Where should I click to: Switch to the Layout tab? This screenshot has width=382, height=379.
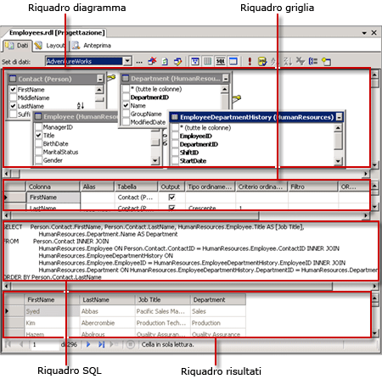click(x=50, y=46)
